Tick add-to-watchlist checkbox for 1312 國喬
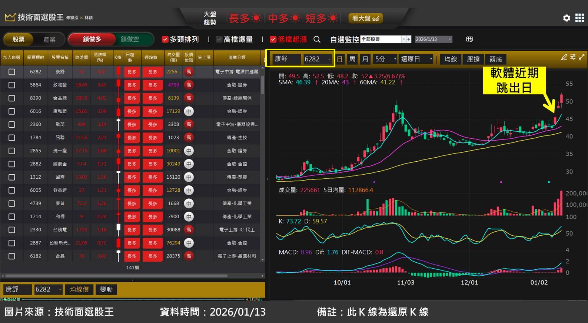This screenshot has width=588, height=323. (12, 177)
